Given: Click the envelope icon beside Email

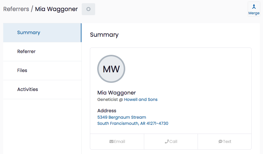Looking at the screenshot, I should click(112, 141).
